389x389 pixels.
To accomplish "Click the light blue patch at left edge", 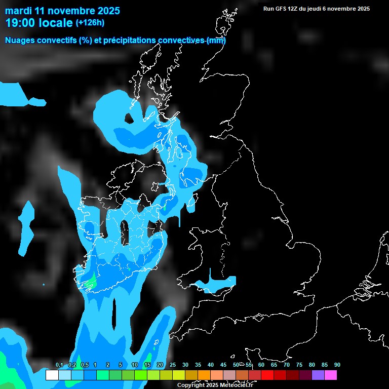I will pyautogui.click(x=13, y=94).
